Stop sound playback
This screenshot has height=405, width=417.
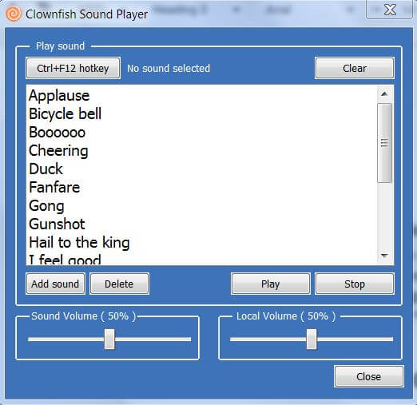coord(355,284)
